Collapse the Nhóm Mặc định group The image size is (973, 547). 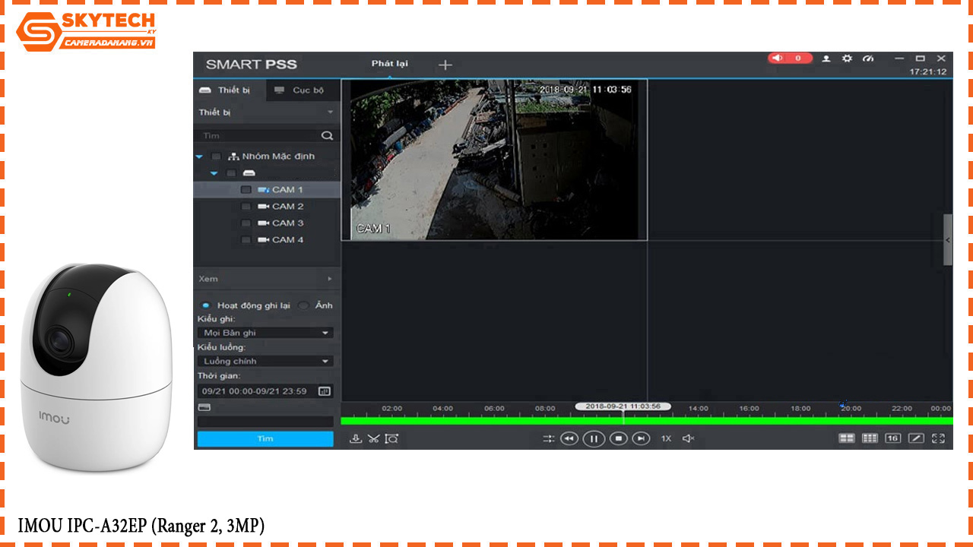coord(200,157)
